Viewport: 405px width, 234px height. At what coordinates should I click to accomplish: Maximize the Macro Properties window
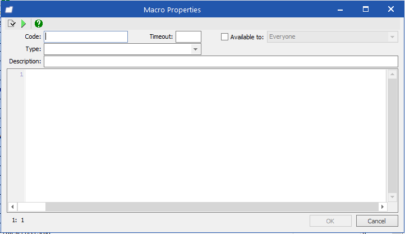click(x=366, y=10)
